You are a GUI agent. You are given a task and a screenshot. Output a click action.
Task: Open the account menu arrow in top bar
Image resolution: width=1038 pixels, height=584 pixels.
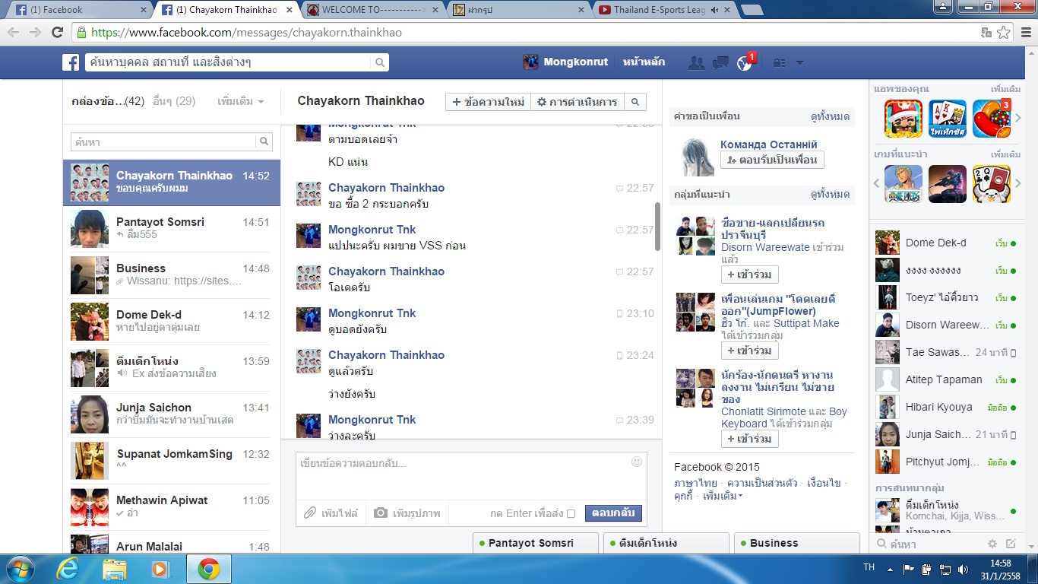(x=799, y=62)
